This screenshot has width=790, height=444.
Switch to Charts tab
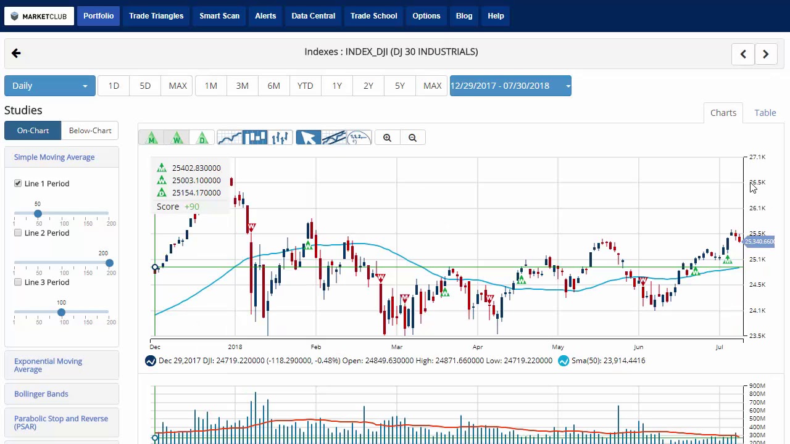point(723,113)
